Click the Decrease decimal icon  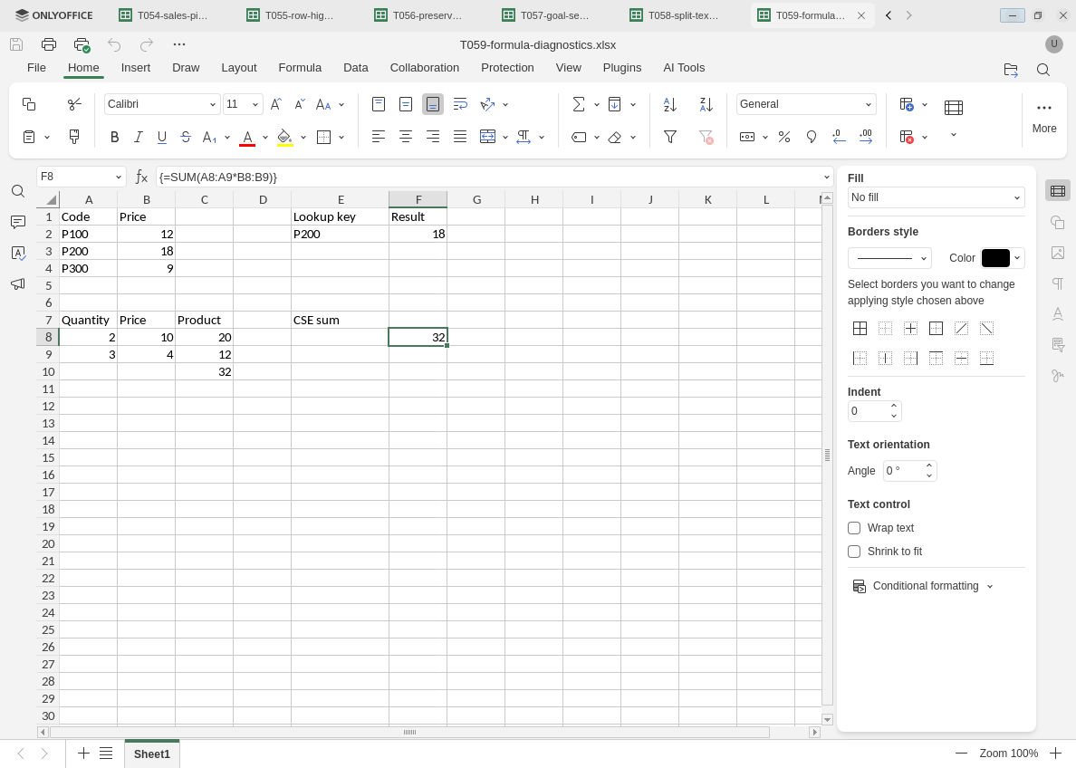click(x=839, y=138)
